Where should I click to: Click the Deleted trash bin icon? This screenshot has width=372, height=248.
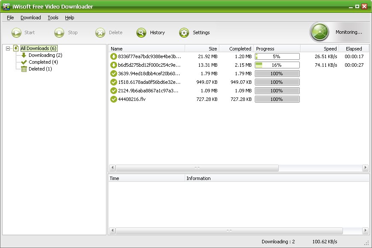click(24, 69)
